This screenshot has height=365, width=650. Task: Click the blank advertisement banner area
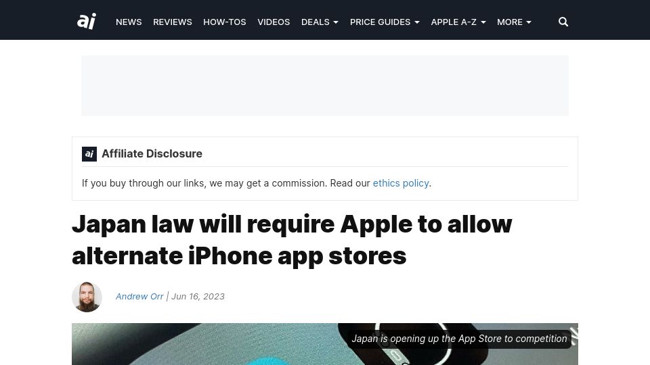coord(325,86)
